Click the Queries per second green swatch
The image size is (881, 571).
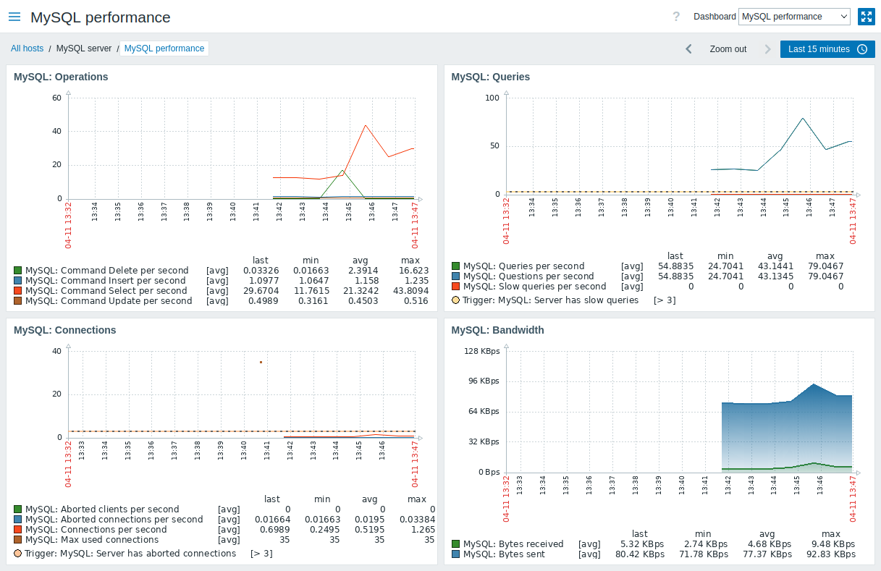456,266
